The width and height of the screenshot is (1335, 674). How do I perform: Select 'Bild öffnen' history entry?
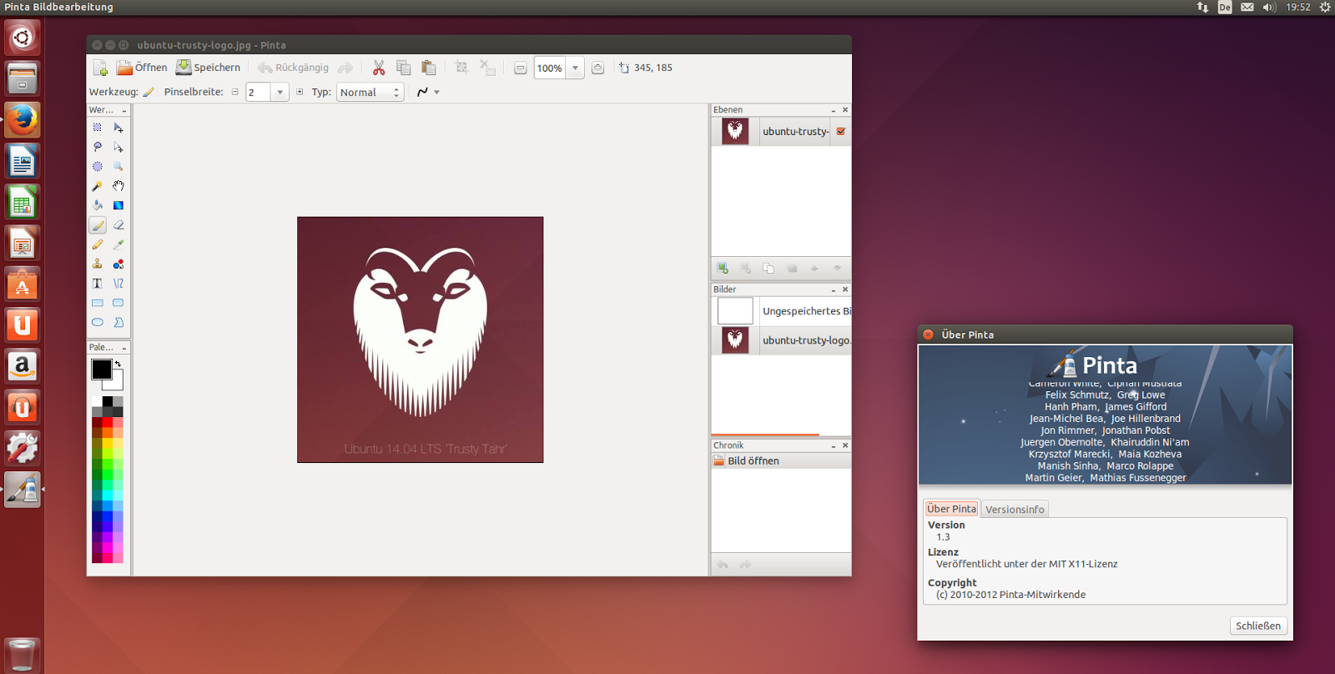pos(781,460)
